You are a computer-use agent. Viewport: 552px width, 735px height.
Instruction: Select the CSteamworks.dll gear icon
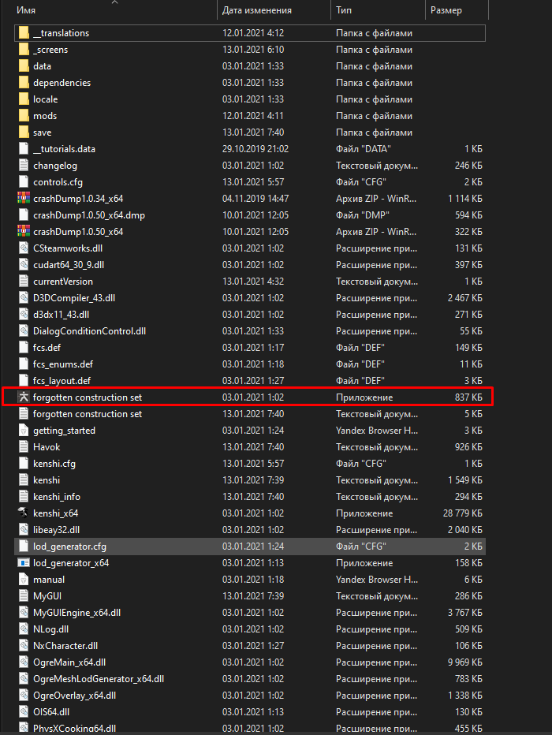click(x=24, y=248)
